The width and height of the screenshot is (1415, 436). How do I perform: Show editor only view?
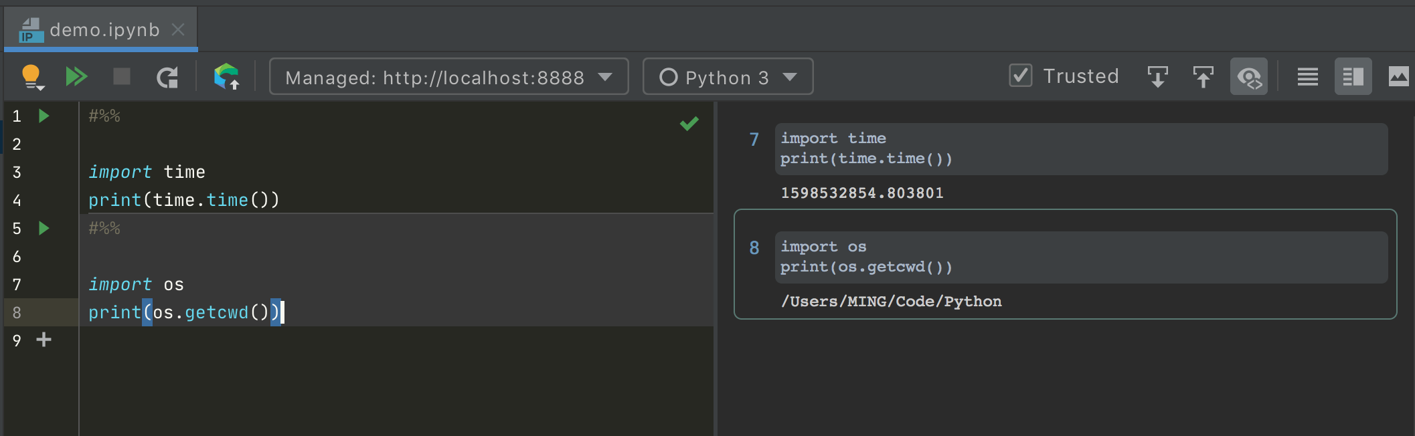pos(1307,77)
